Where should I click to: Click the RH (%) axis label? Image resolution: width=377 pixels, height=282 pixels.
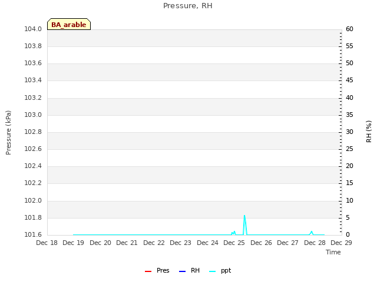(x=369, y=132)
